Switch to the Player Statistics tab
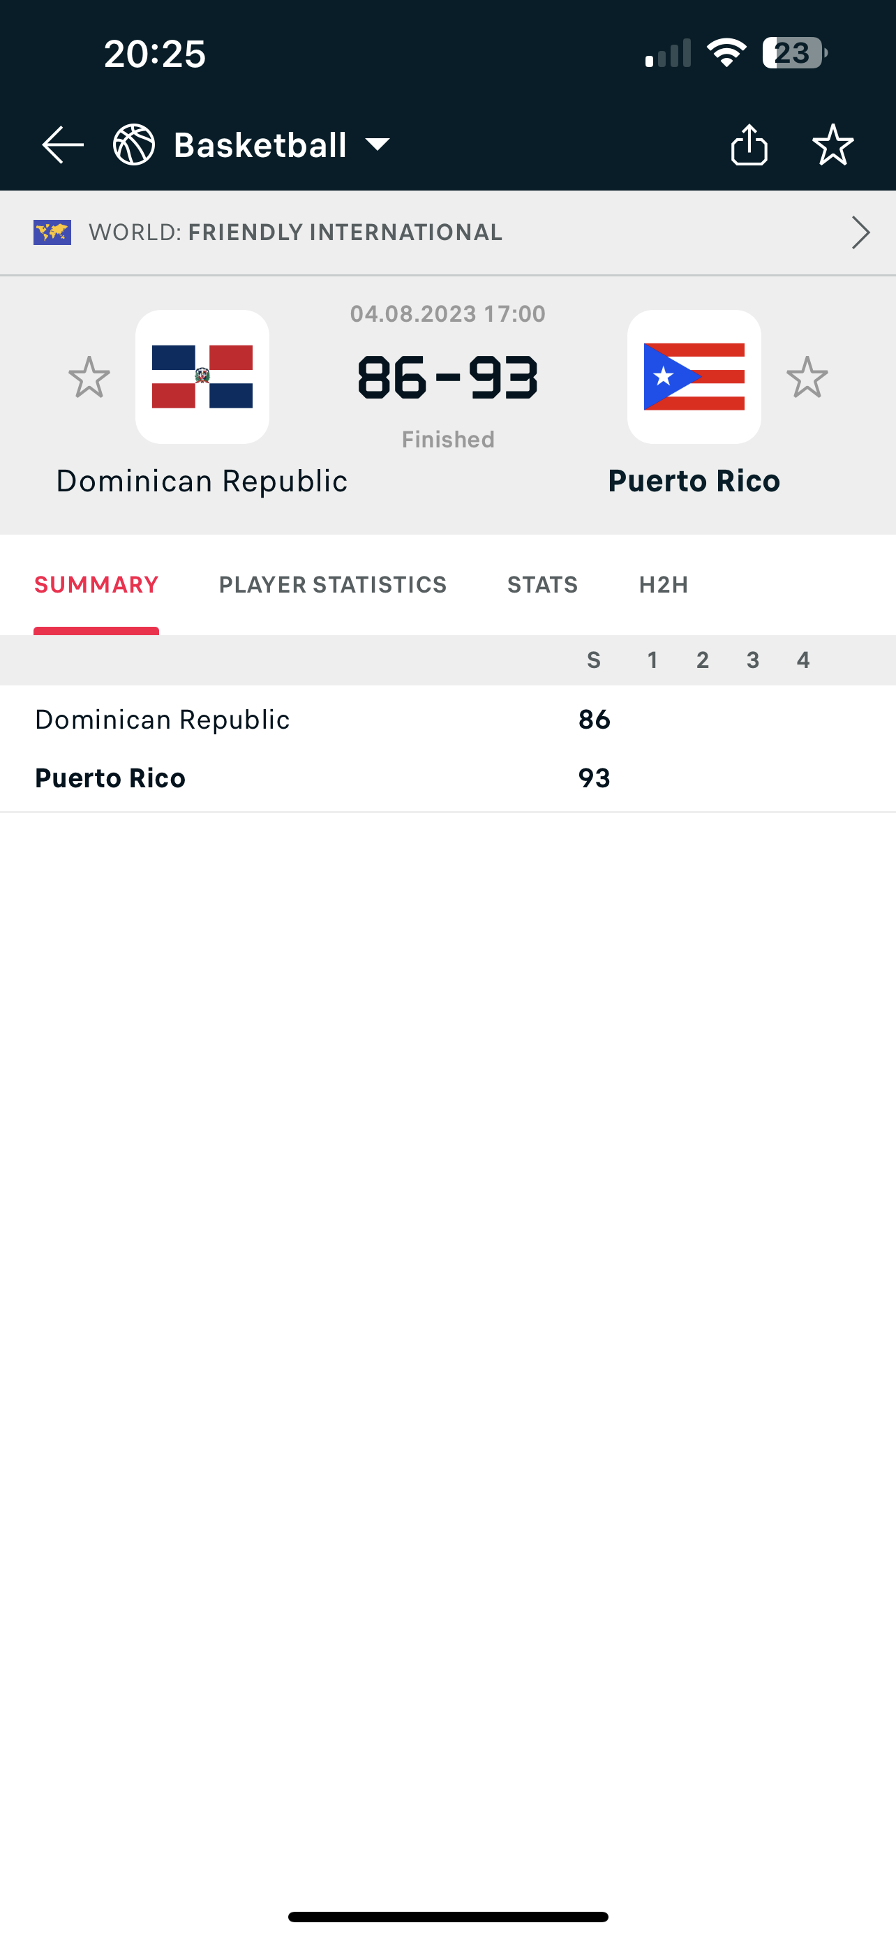Image resolution: width=896 pixels, height=1939 pixels. pos(333,585)
